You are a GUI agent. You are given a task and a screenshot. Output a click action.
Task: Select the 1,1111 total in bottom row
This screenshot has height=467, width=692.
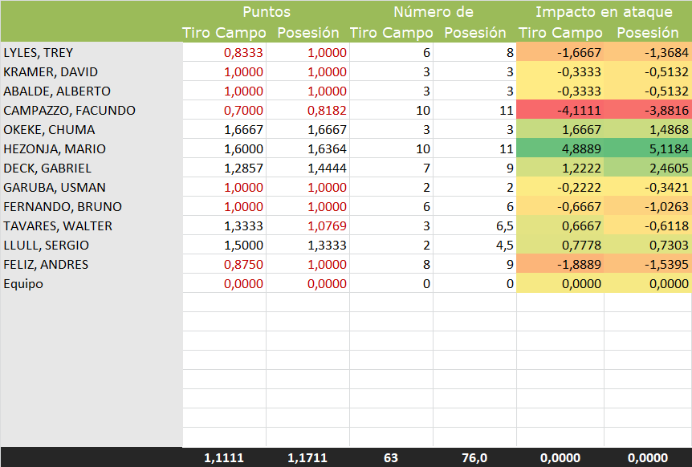click(x=225, y=457)
